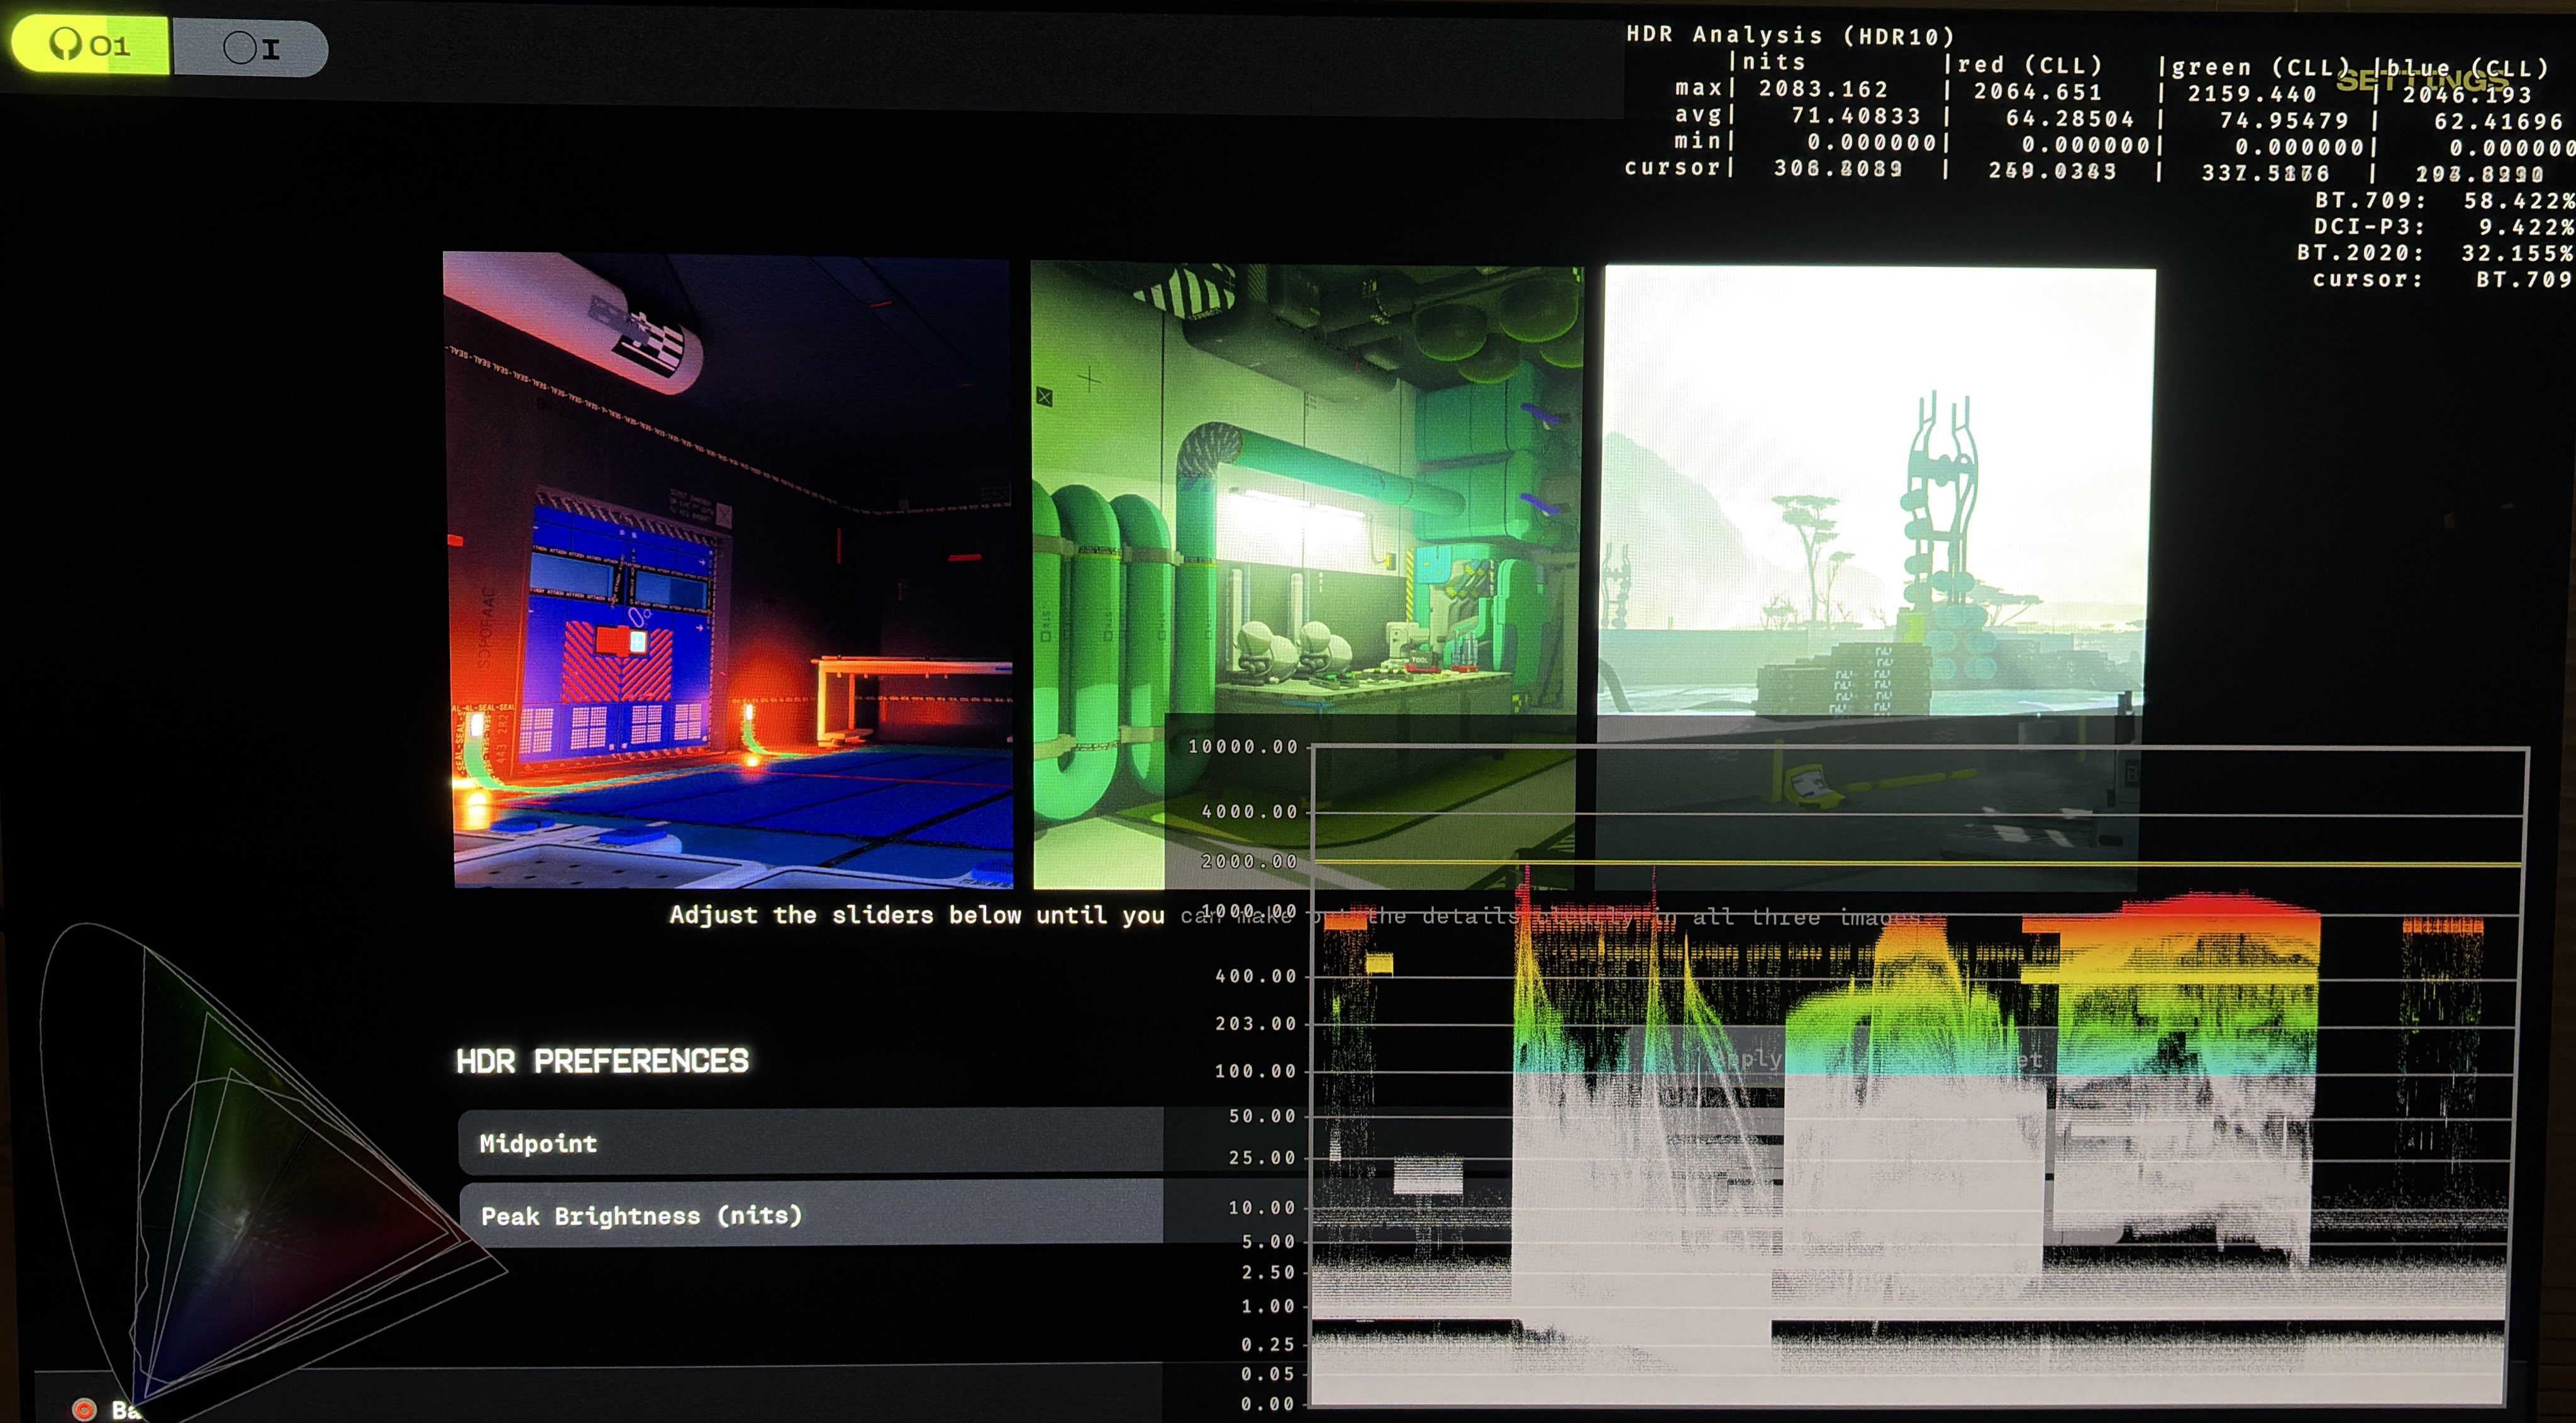Click the 'red (CLL)' column header

pos(2029,65)
